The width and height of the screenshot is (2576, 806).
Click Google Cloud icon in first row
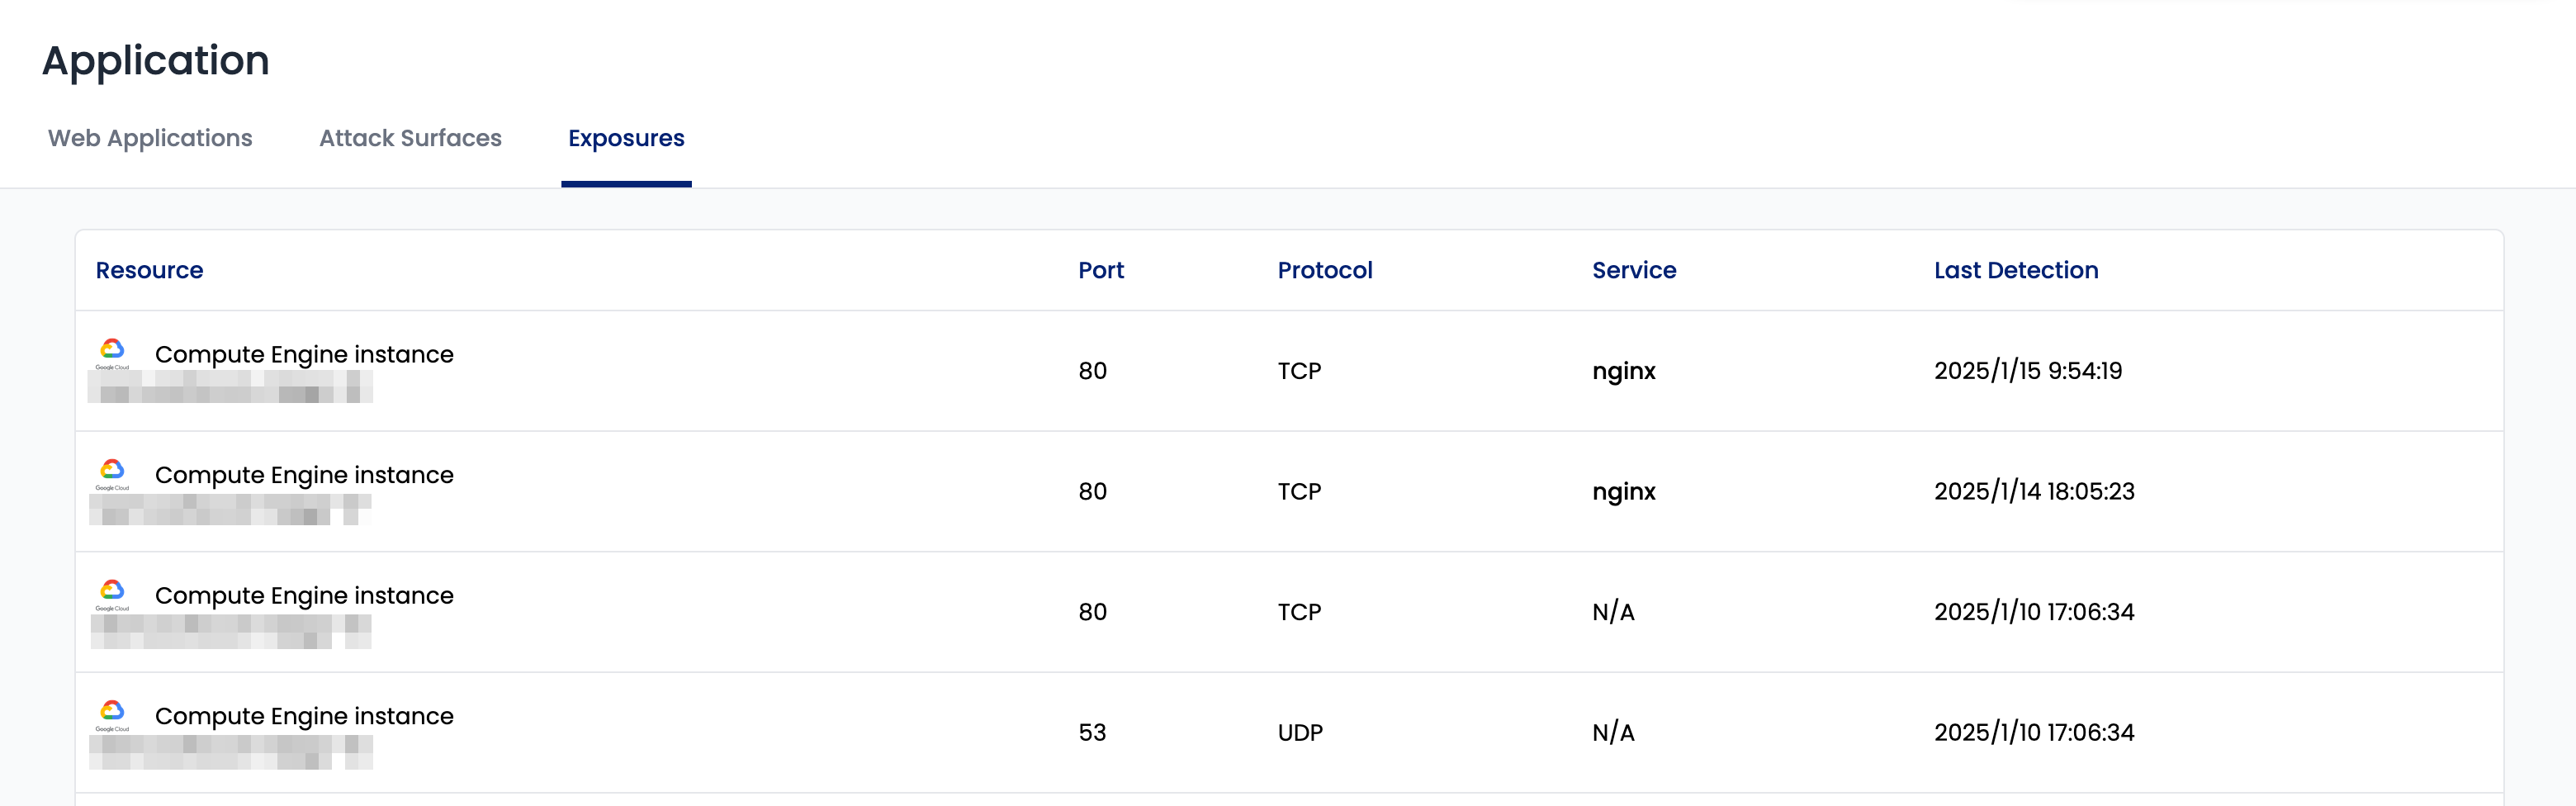coord(112,353)
